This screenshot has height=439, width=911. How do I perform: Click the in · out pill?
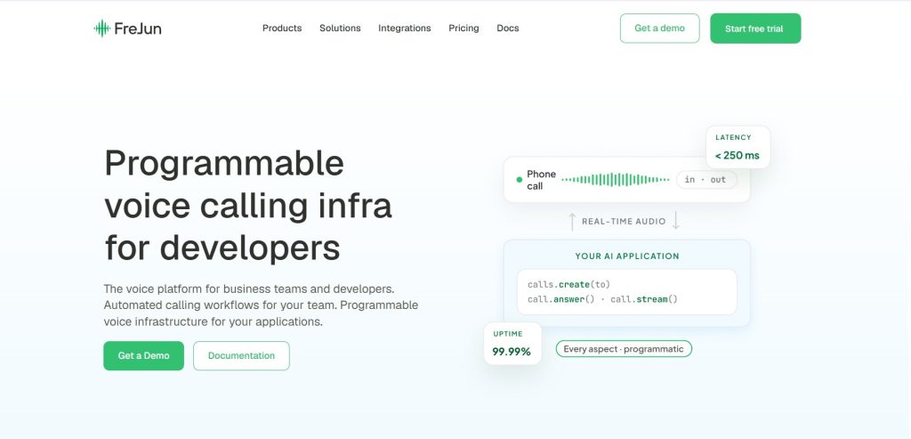coord(706,180)
